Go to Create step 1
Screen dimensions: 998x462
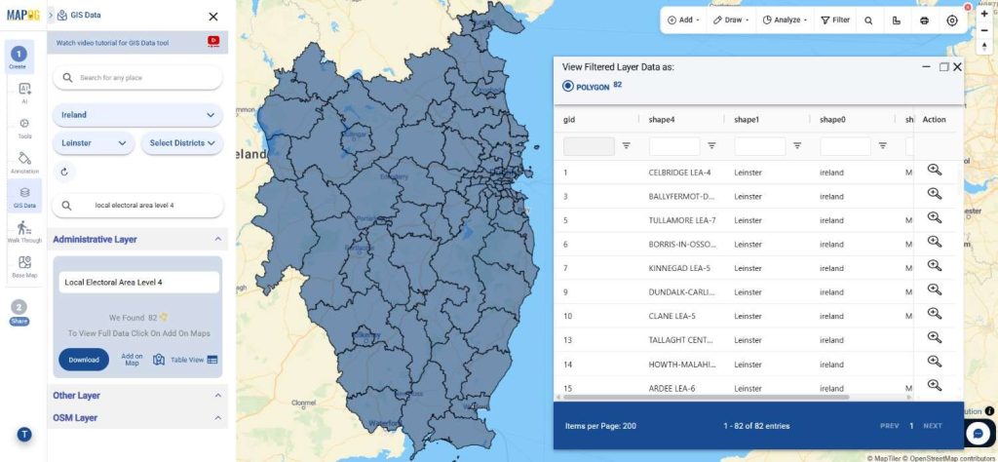19,58
